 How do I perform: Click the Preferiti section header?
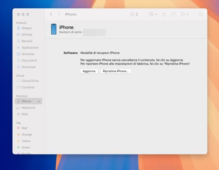tap(21, 23)
